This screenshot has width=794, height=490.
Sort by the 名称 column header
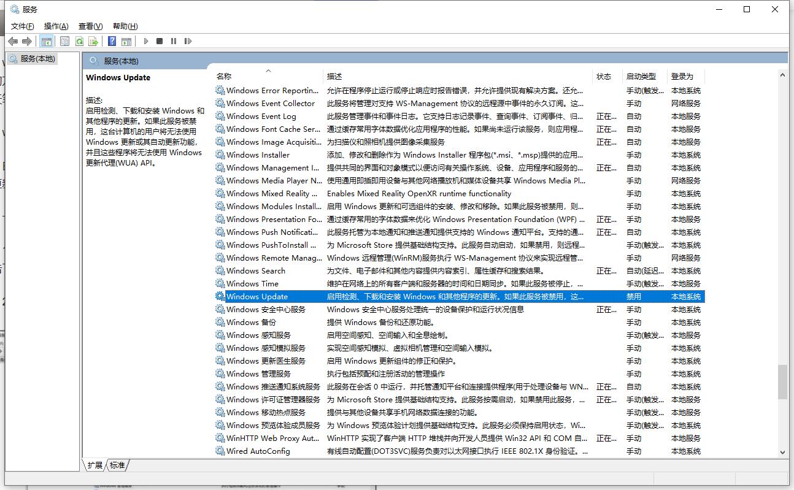(x=224, y=77)
